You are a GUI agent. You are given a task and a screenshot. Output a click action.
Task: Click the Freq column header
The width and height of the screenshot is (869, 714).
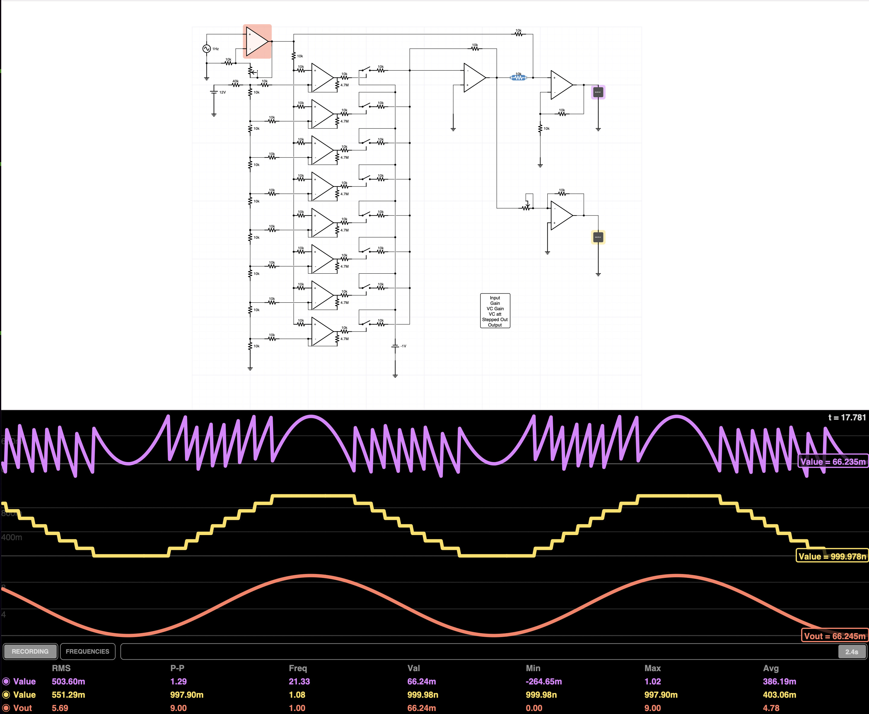tap(298, 668)
